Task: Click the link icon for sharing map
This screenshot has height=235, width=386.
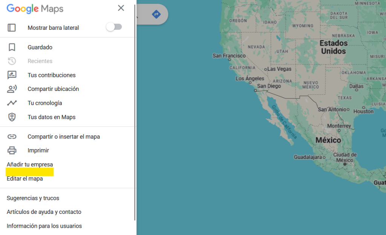Action: (12, 137)
